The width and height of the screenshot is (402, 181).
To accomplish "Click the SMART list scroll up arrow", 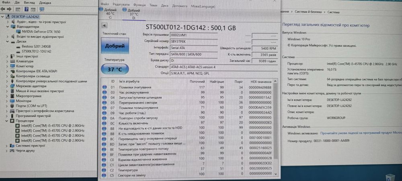I will pos(276,81).
